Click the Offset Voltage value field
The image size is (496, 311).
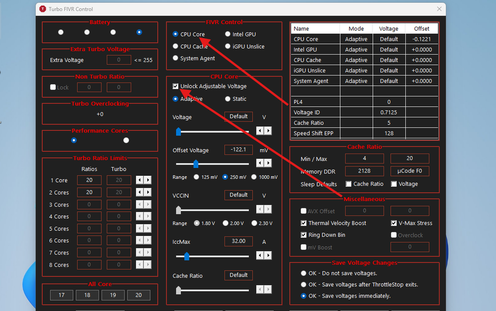point(238,150)
